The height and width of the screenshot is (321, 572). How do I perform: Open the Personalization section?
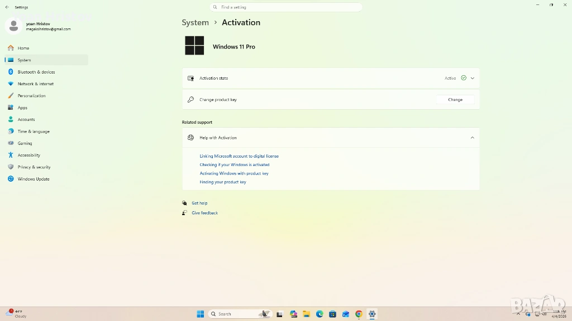click(x=31, y=96)
